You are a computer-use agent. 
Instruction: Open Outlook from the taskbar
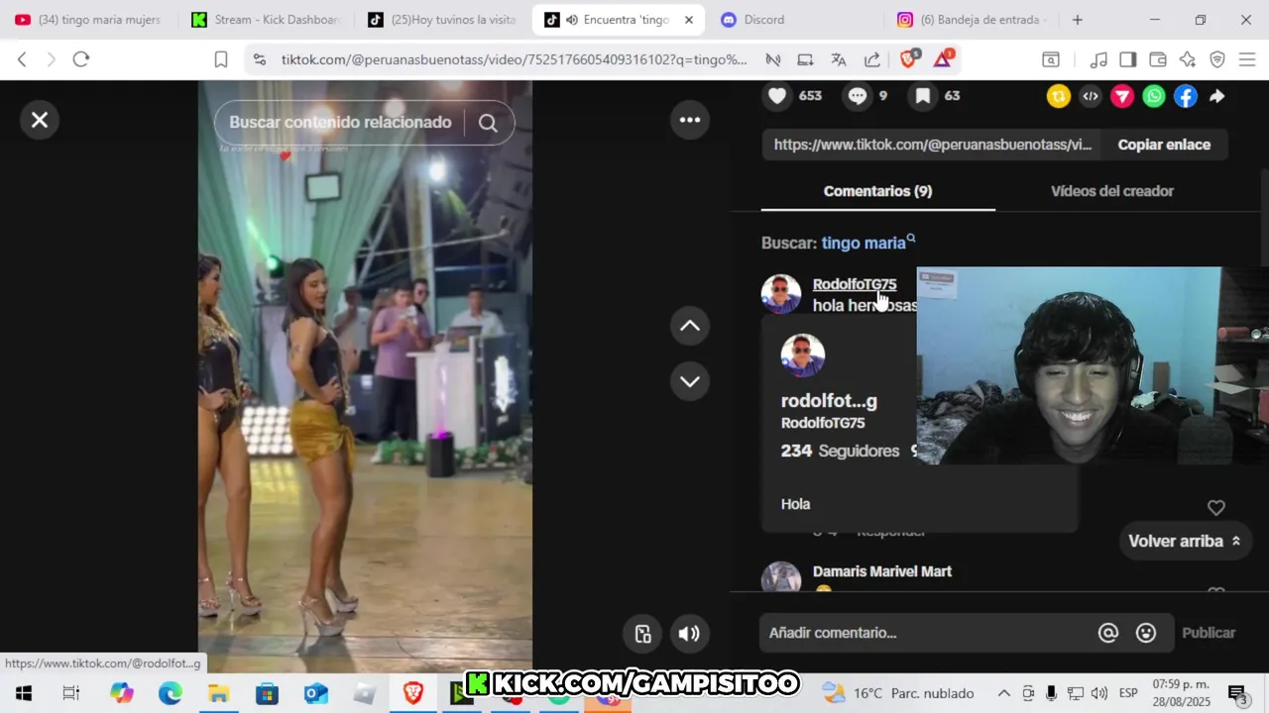315,693
